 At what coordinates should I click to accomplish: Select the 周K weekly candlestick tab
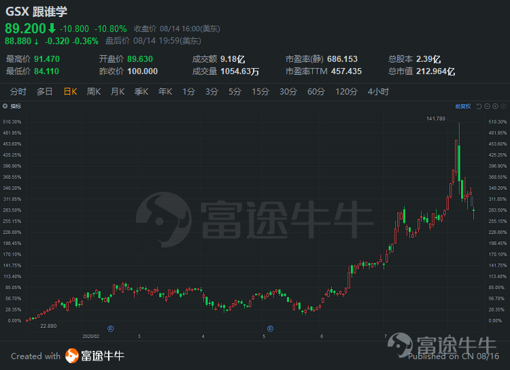[94, 92]
